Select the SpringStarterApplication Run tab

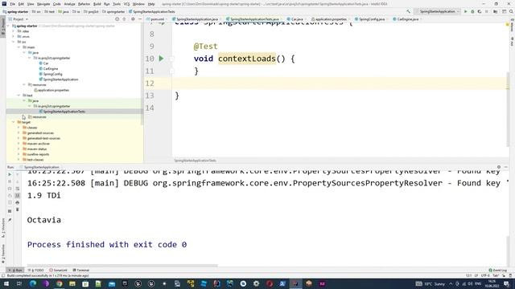(41, 167)
